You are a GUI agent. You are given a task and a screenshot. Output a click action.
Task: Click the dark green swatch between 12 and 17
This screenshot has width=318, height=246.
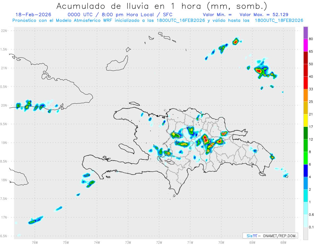(306, 133)
